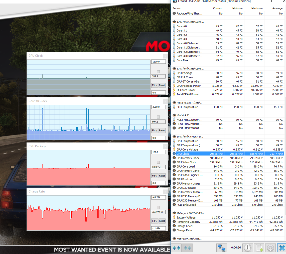Image resolution: width=286 pixels, height=254 pixels.
Task: Toggle the checkbox in the Core #0 Clock graph
Action: [158, 117]
